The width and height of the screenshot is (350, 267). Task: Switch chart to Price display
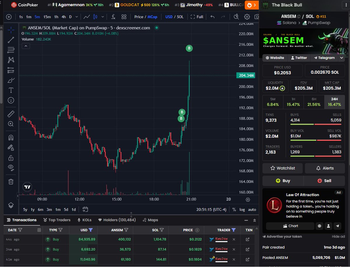pyautogui.click(x=139, y=17)
